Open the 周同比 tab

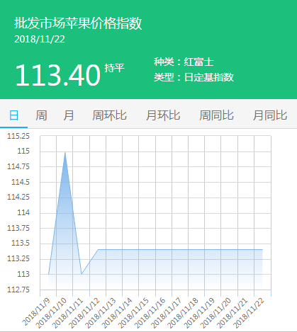216,115
